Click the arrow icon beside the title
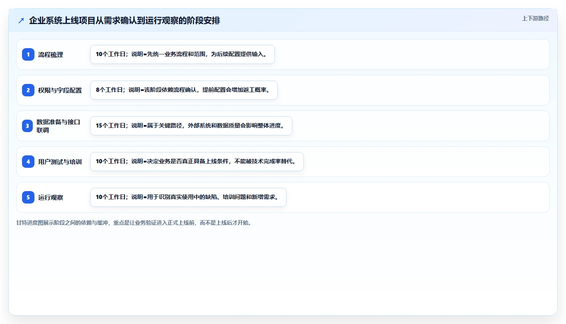Image resolution: width=566 pixels, height=324 pixels. pos(21,21)
